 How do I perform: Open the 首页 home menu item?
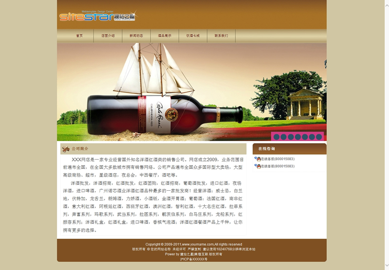(x=79, y=36)
